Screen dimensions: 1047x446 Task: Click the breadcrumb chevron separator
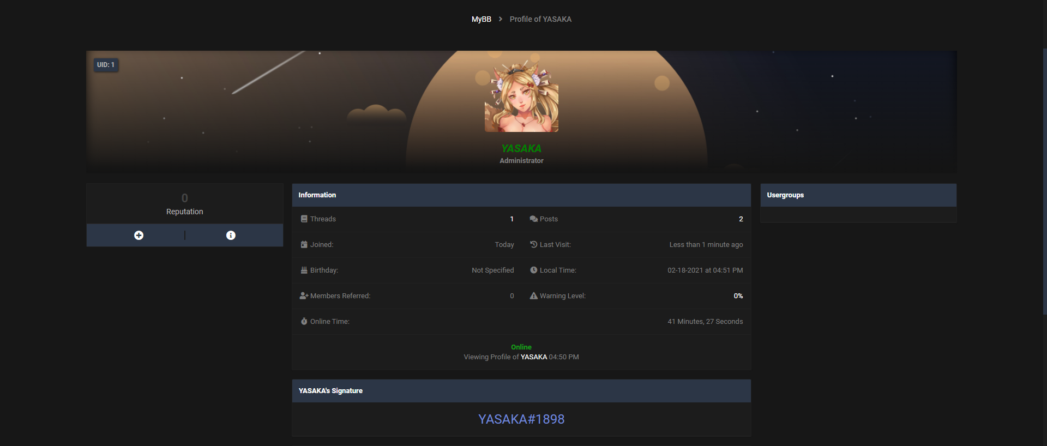coord(501,19)
